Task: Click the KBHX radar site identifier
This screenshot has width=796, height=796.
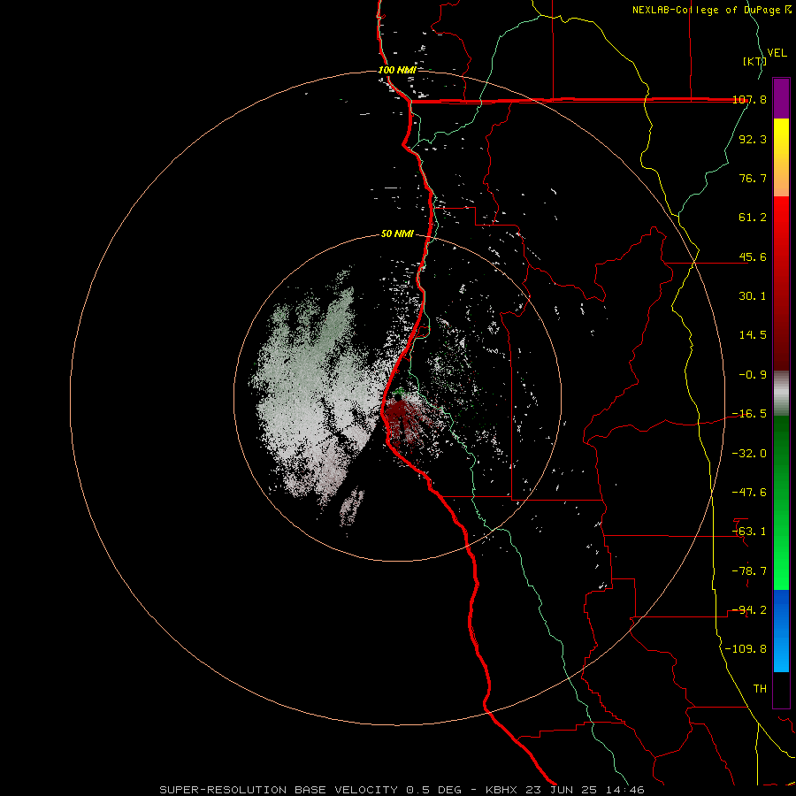Action: click(x=502, y=790)
